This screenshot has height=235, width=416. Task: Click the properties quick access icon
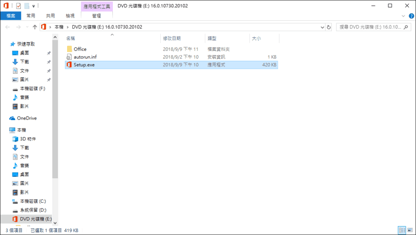(x=18, y=6)
